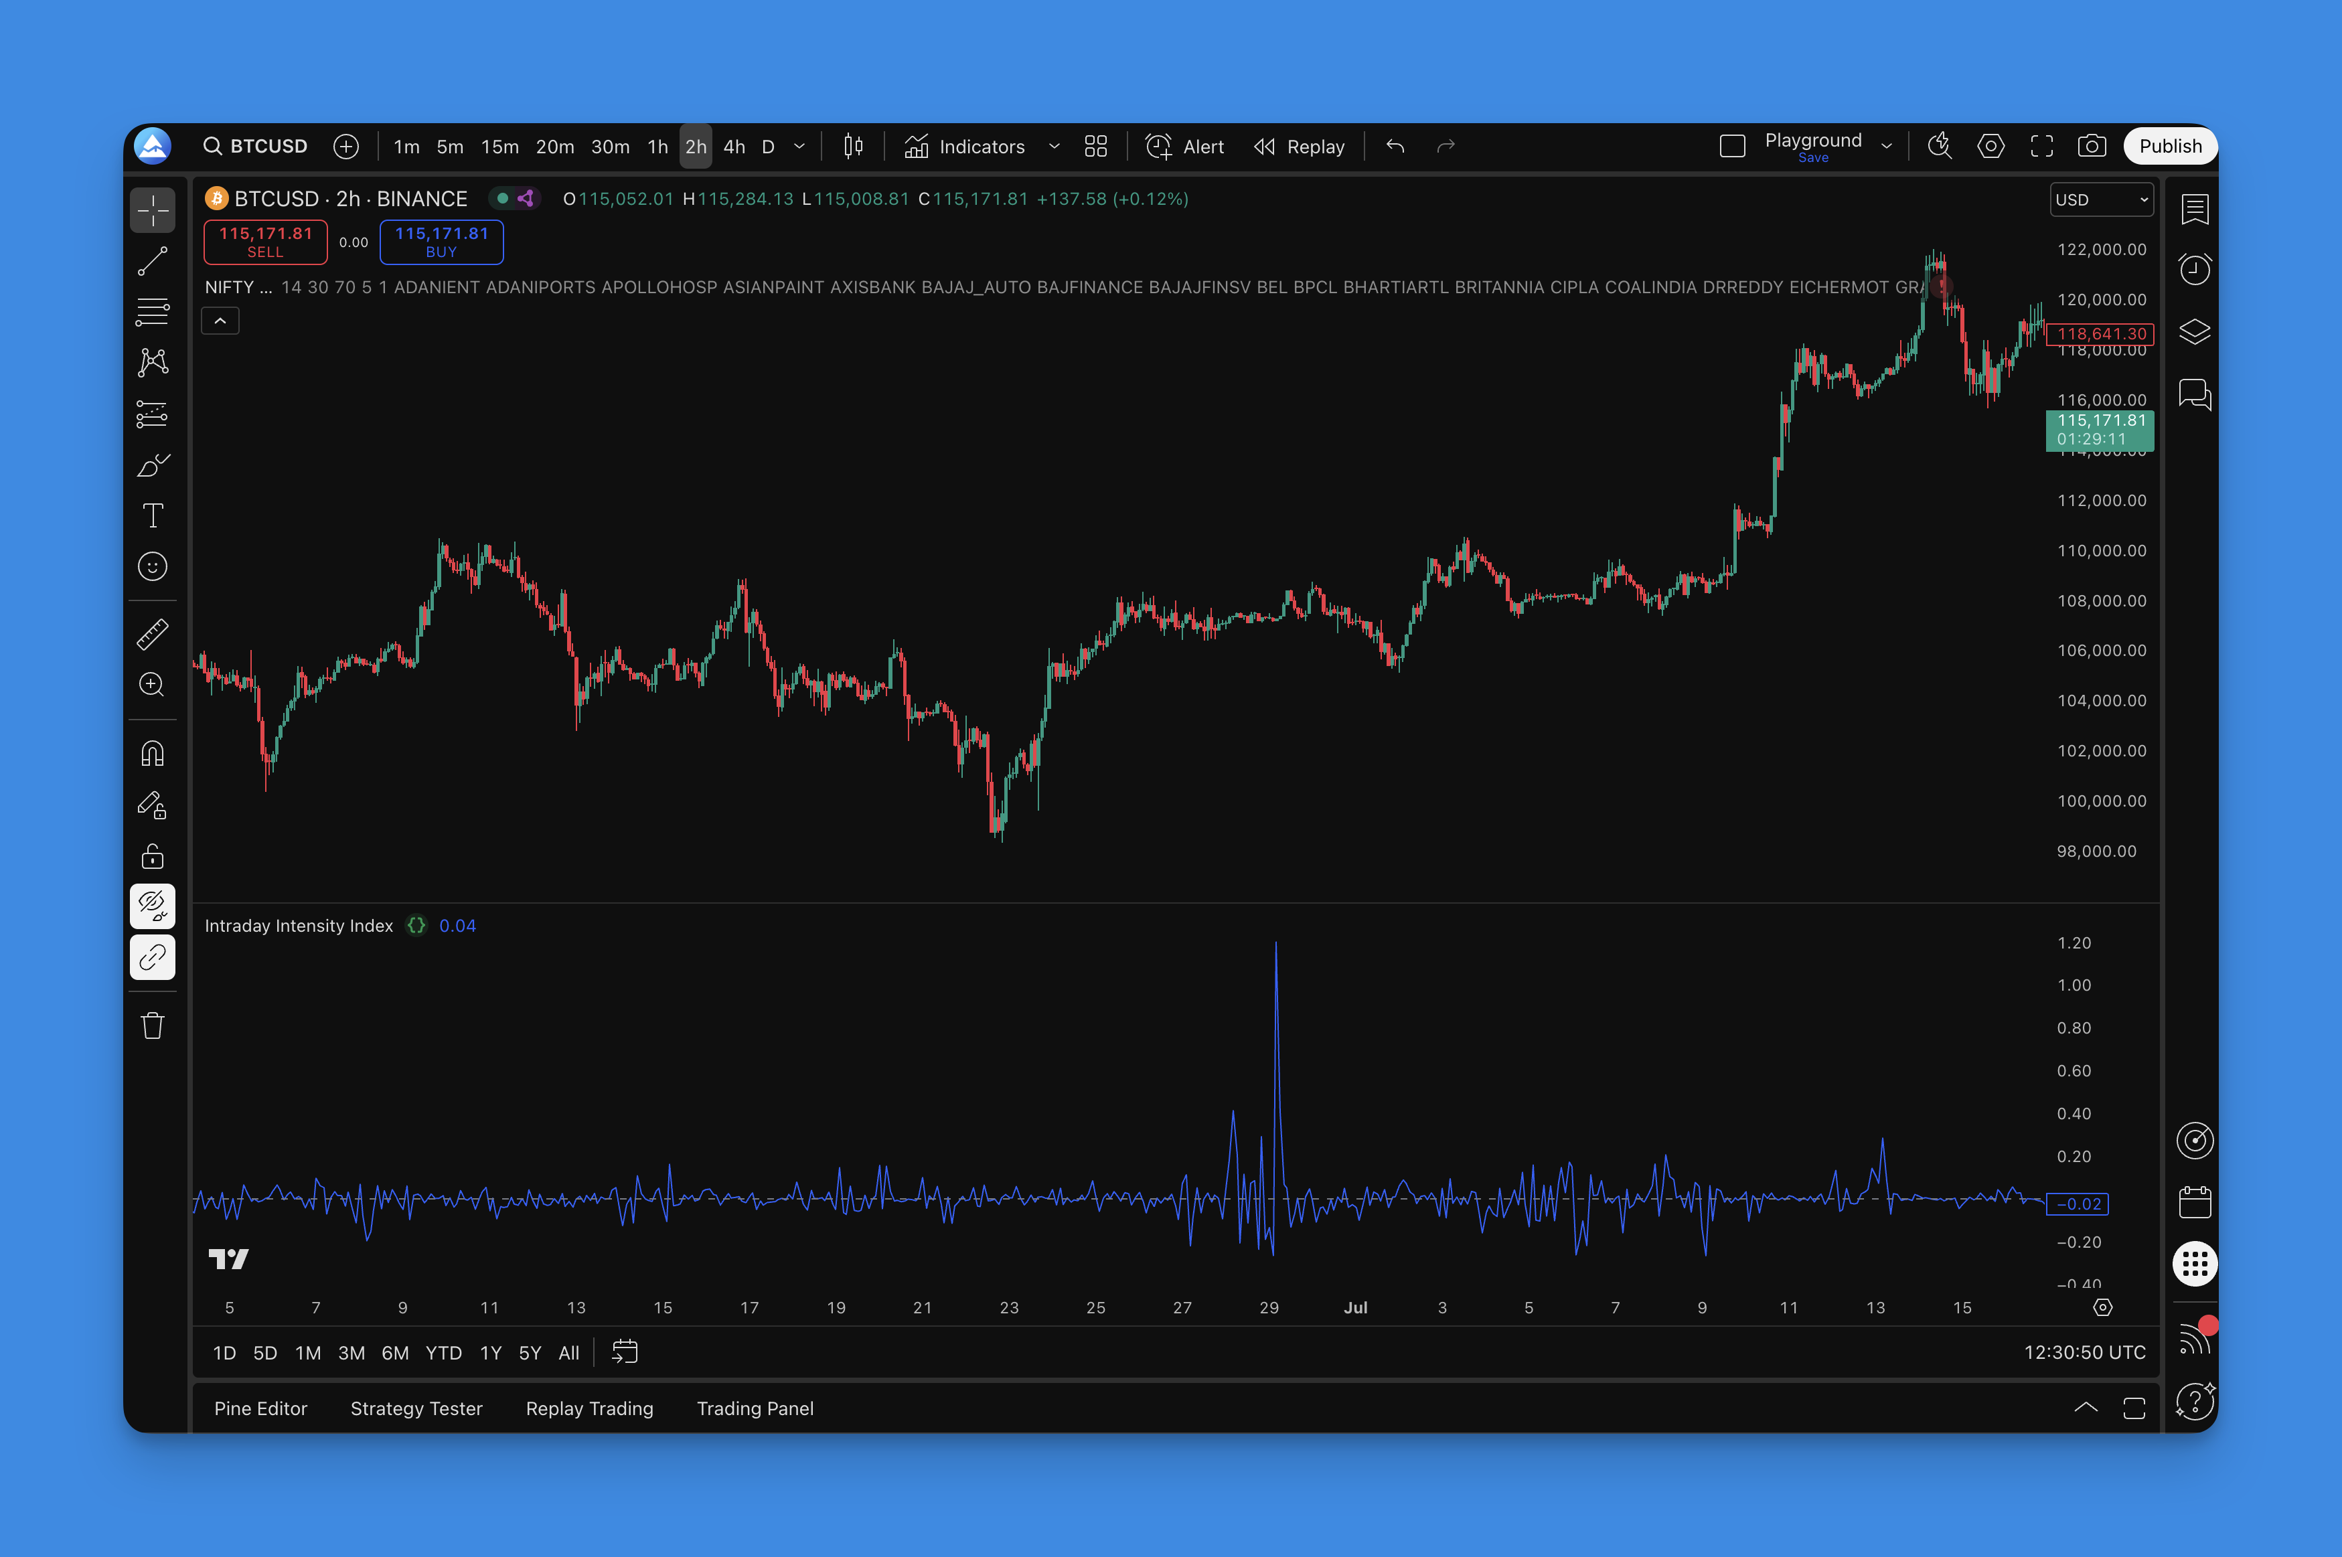Open the candlestick chart type selector
The width and height of the screenshot is (2342, 1557).
pyautogui.click(x=853, y=147)
